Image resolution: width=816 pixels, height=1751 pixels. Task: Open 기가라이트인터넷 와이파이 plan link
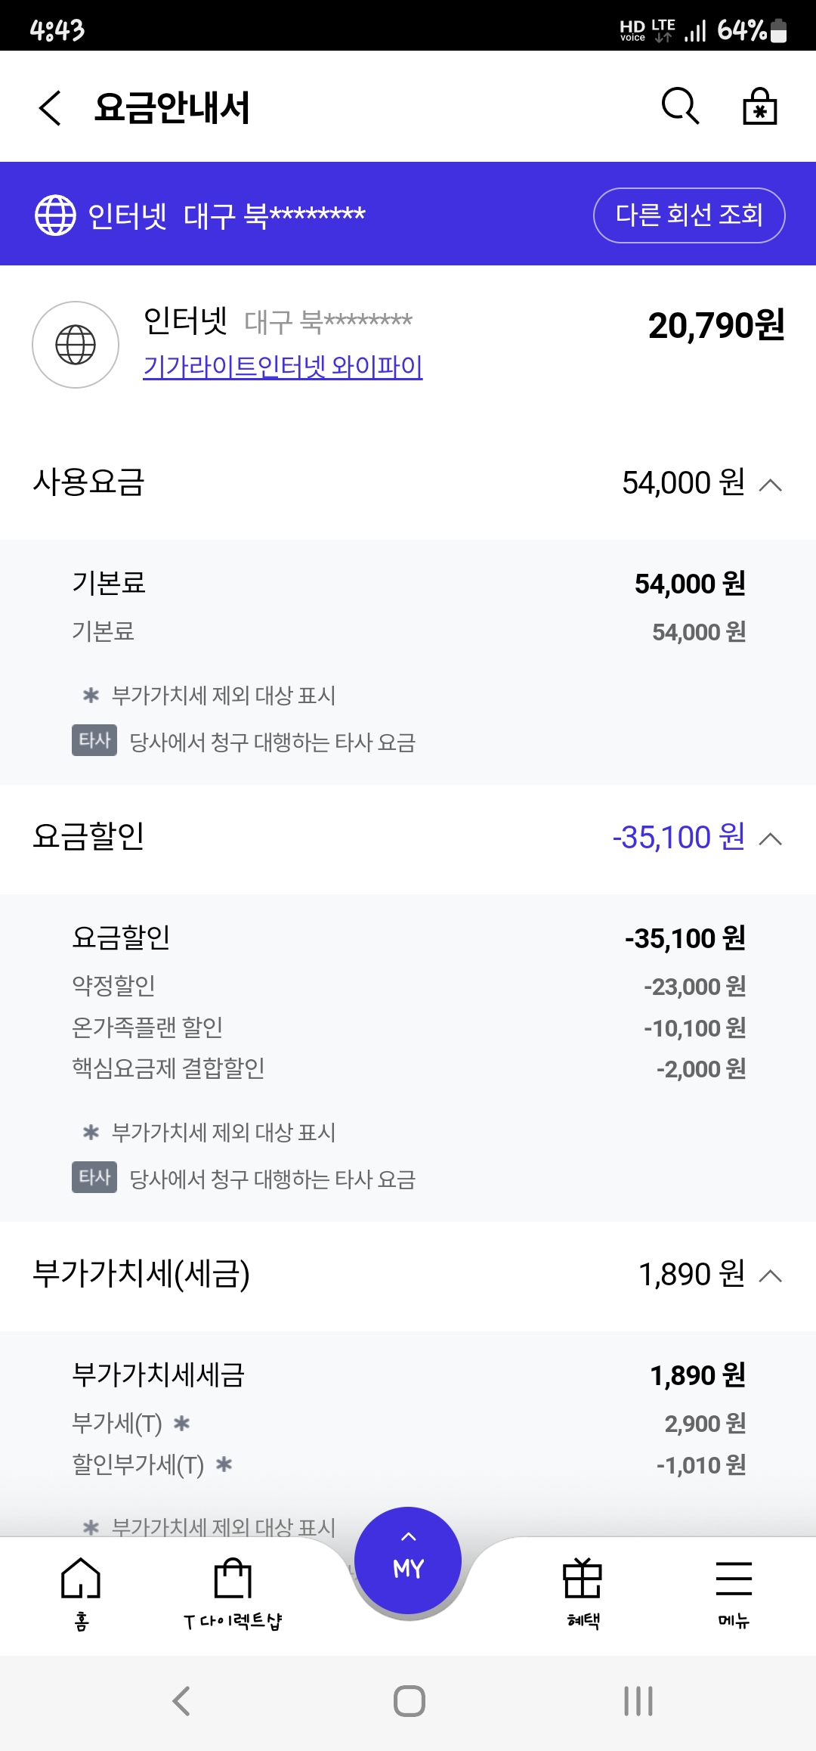(283, 367)
